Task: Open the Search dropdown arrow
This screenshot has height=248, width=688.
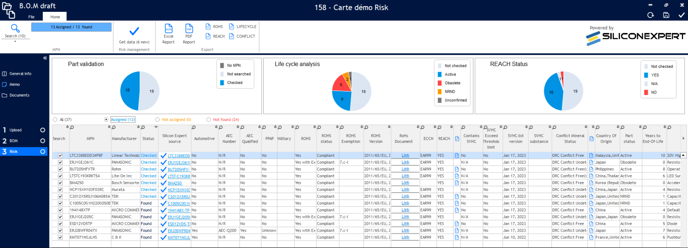Action: (15, 41)
